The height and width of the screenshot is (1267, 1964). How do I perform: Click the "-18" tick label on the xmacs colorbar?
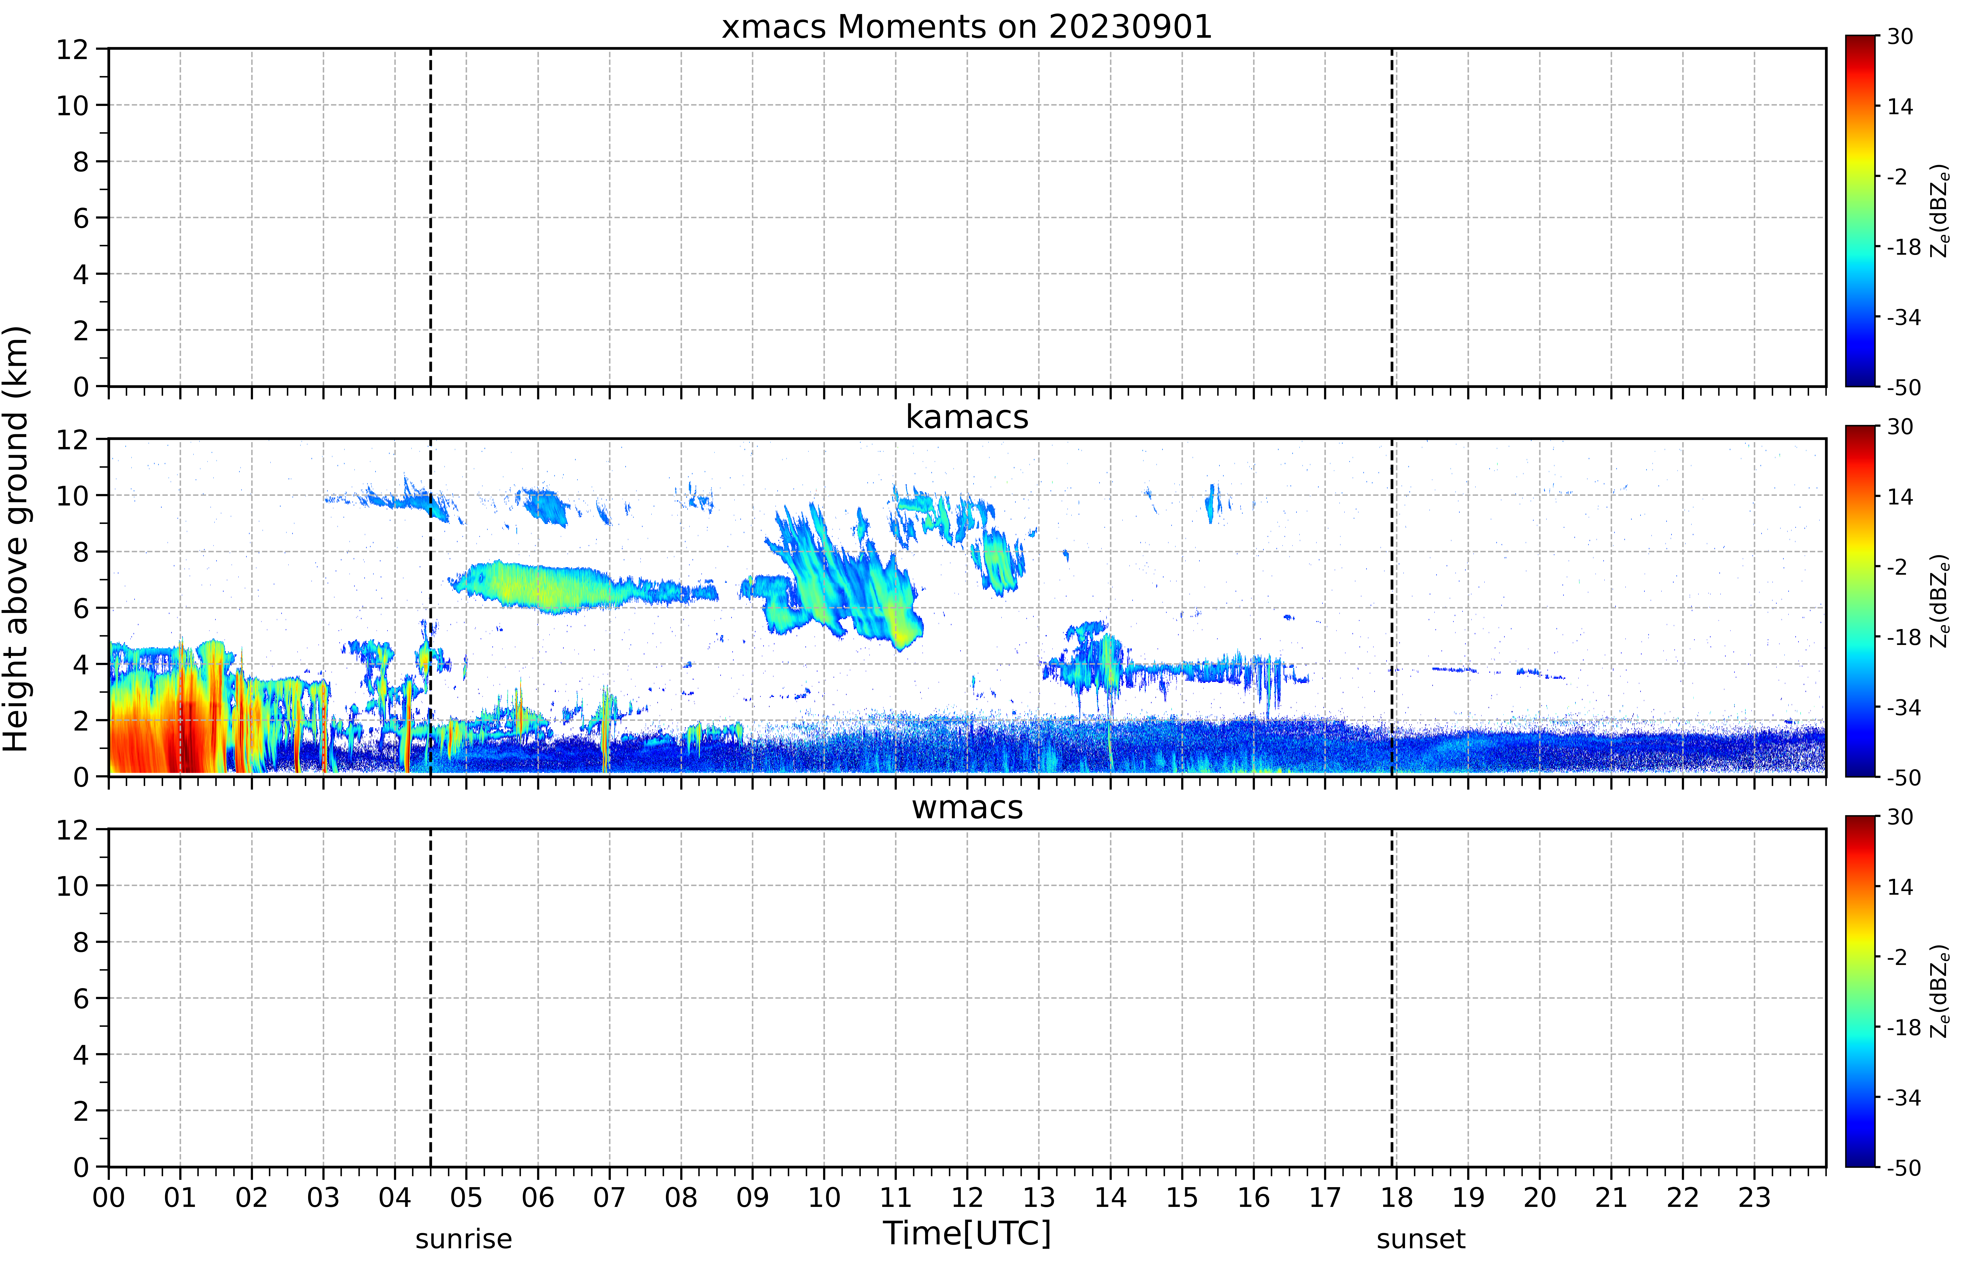[x=1904, y=247]
